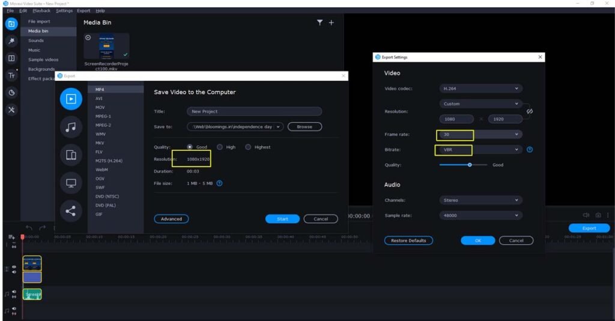The image size is (615, 321).
Task: Click OK in Export Settings
Action: [x=477, y=241]
